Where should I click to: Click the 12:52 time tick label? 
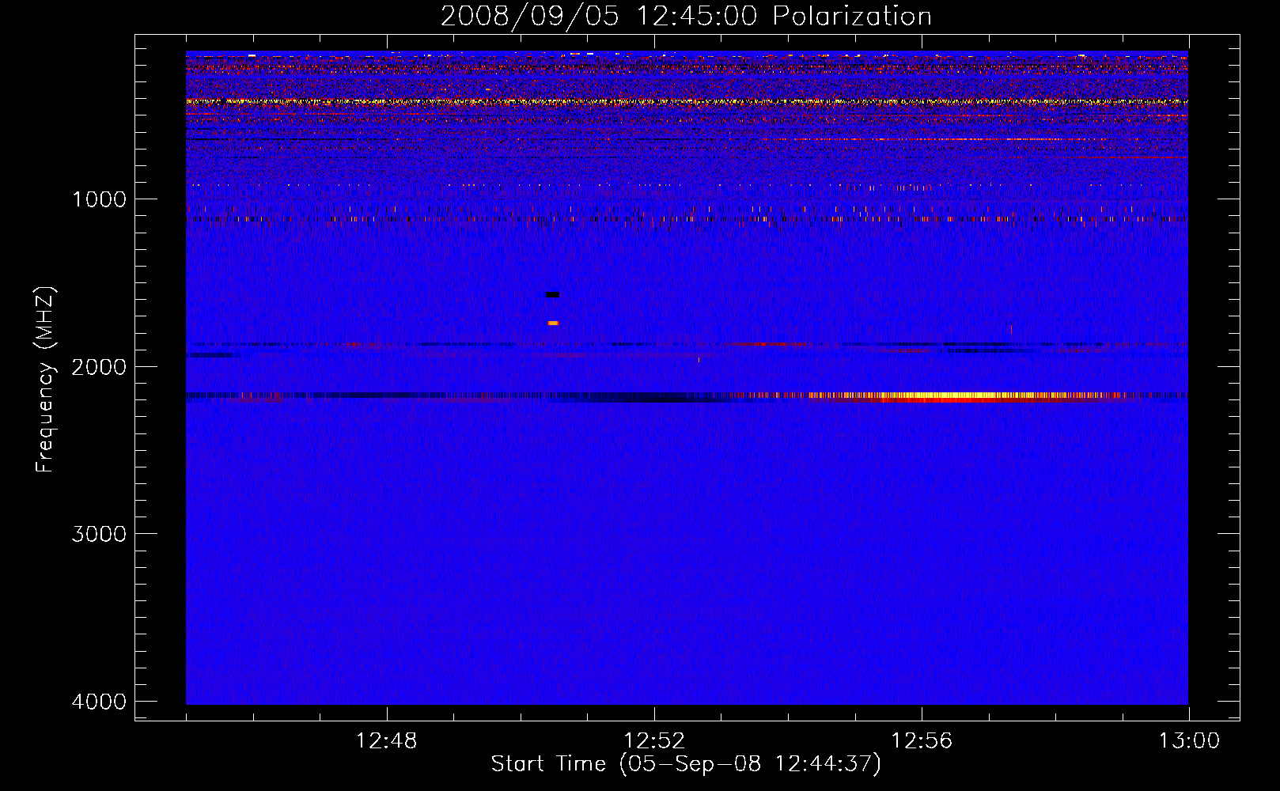tap(654, 741)
